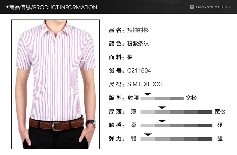Open the striped shirt product photo

tap(55, 84)
